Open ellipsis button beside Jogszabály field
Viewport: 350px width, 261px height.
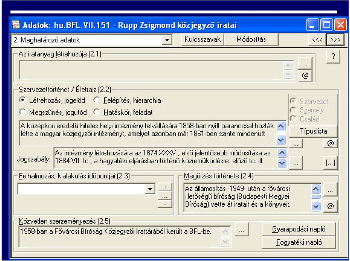[x=296, y=163]
